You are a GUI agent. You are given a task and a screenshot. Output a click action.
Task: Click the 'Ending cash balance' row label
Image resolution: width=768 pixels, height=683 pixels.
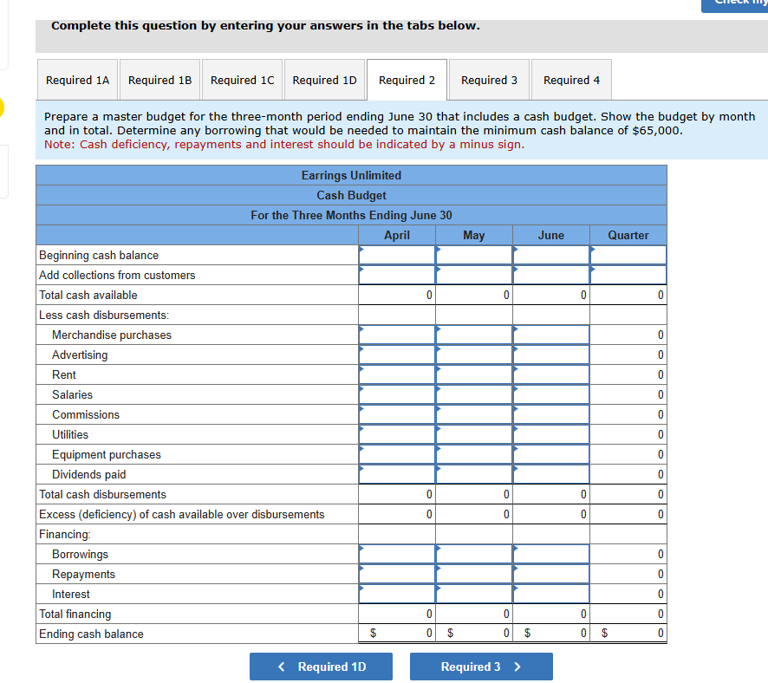point(91,634)
